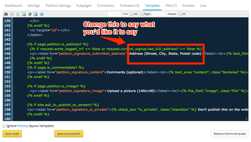Focus the Find text input field

coord(114,14)
